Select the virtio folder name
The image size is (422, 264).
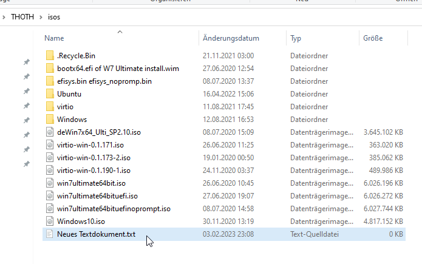[x=65, y=107]
